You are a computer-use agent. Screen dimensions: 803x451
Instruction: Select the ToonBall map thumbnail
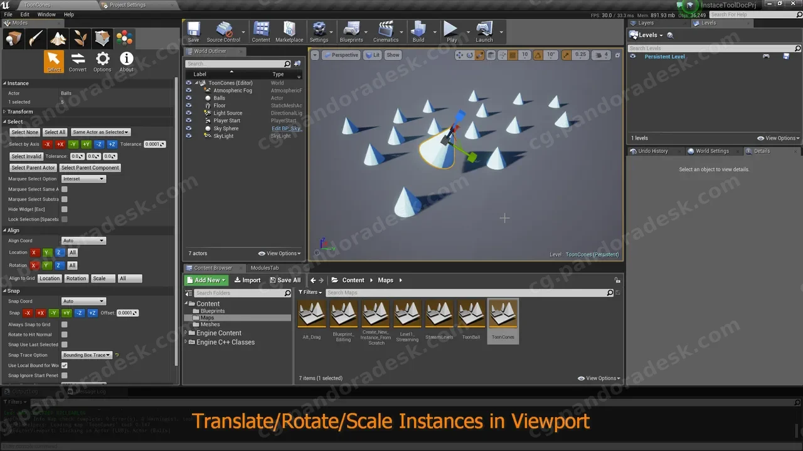pyautogui.click(x=471, y=321)
